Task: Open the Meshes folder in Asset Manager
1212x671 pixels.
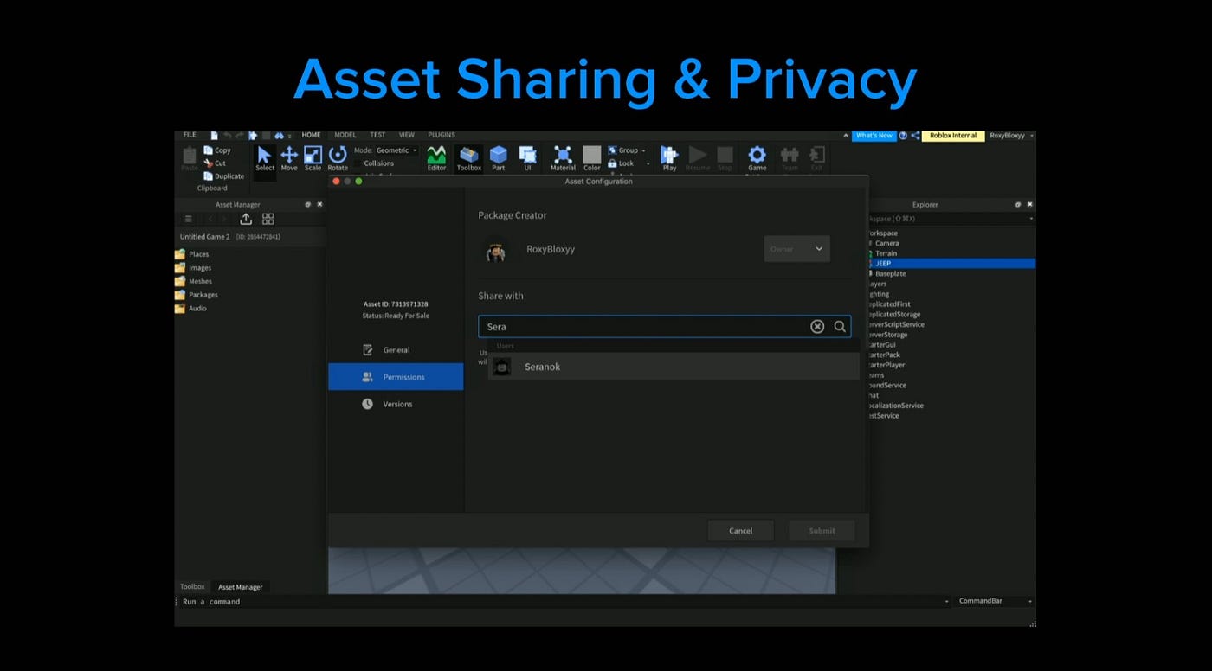Action: tap(193, 281)
